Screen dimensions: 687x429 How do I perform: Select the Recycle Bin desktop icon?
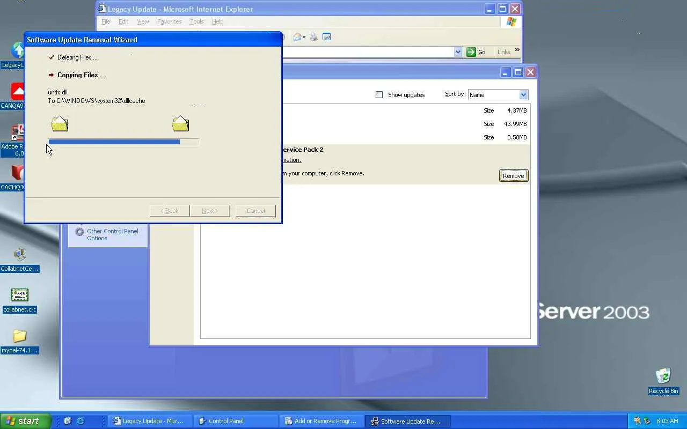(x=663, y=381)
